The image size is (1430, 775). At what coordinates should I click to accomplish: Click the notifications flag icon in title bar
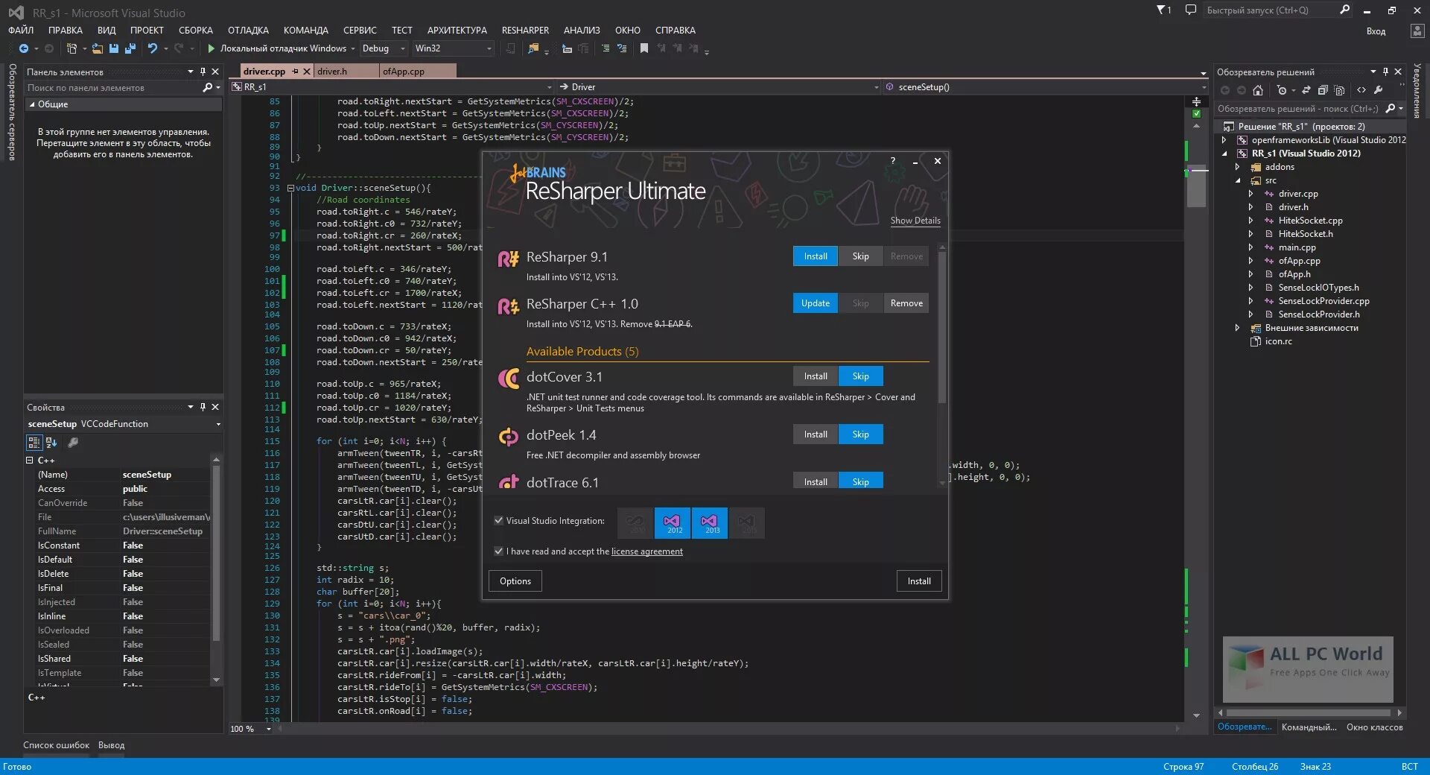pos(1163,10)
